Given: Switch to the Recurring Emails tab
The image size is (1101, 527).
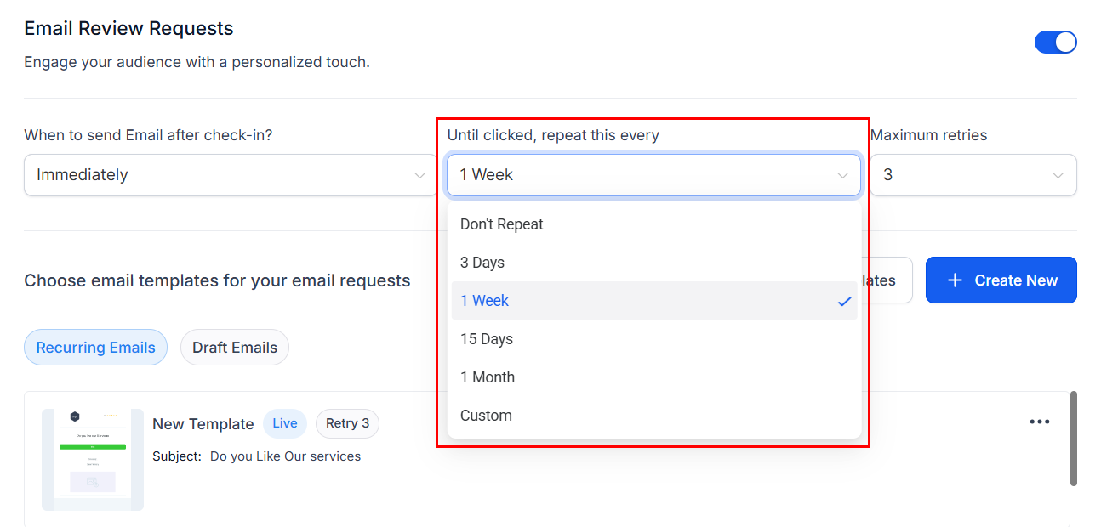Looking at the screenshot, I should (x=95, y=348).
